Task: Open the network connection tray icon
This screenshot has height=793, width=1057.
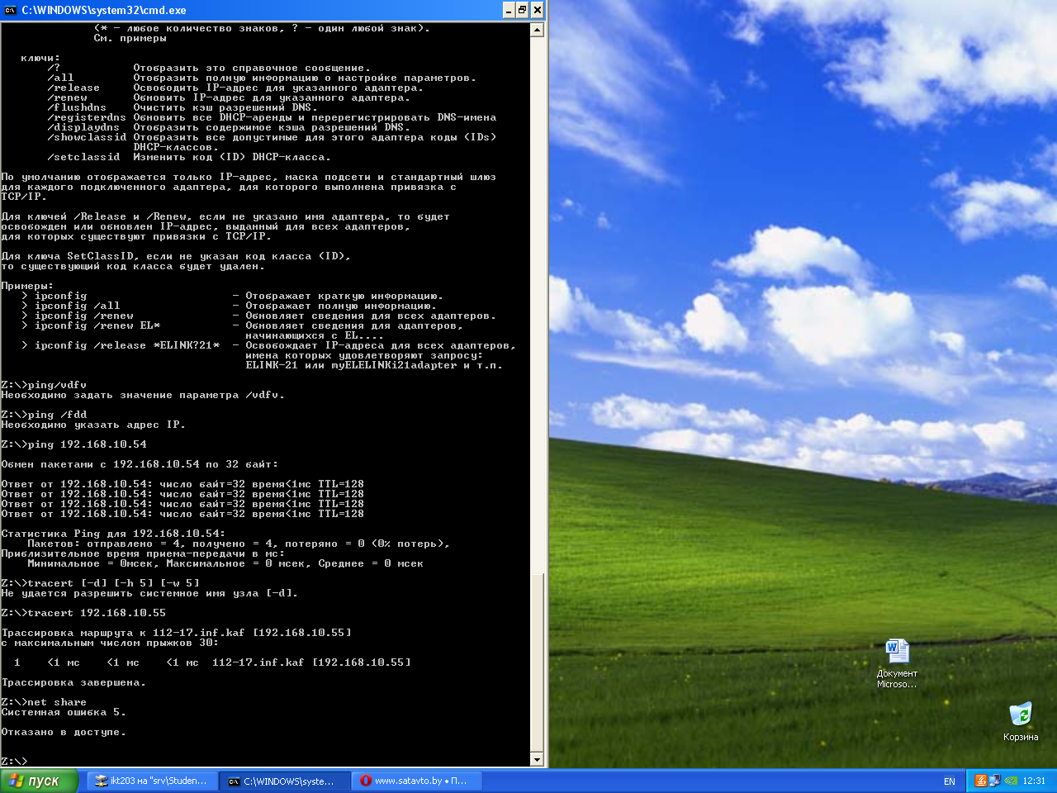Action: [995, 781]
